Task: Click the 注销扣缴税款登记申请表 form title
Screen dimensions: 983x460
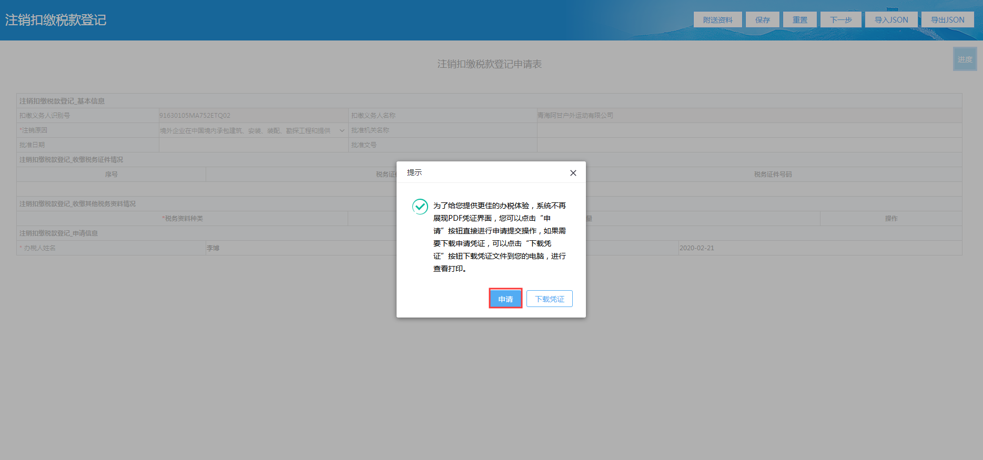Action: click(x=490, y=64)
